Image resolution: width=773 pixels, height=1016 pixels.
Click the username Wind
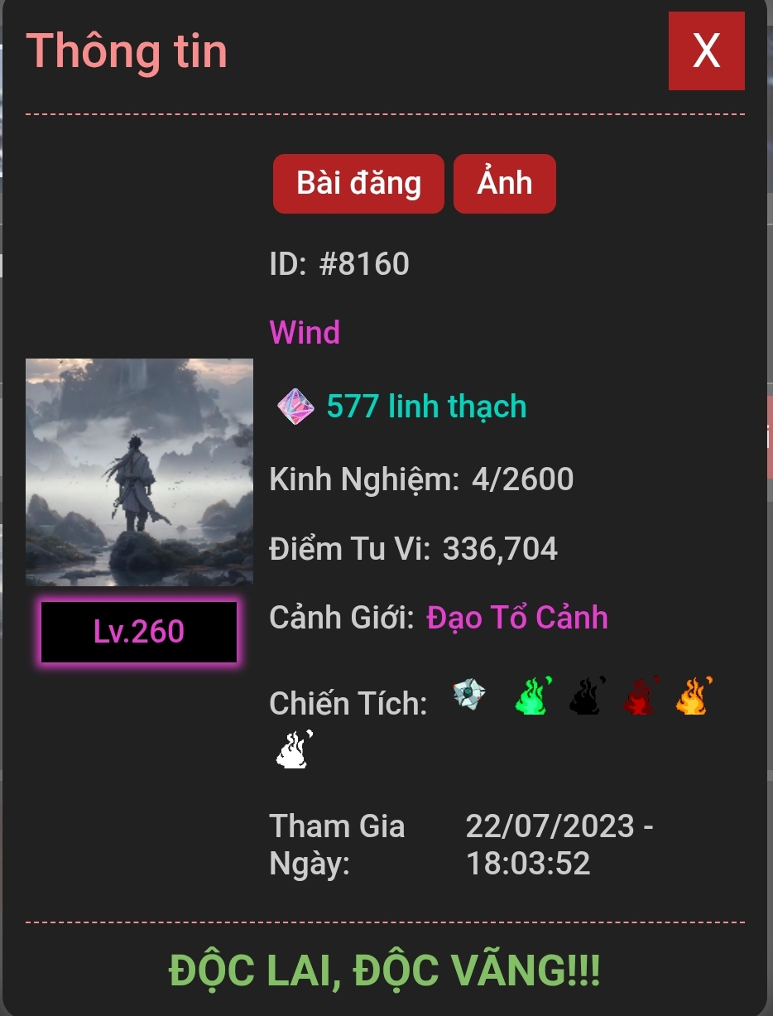[x=305, y=333]
